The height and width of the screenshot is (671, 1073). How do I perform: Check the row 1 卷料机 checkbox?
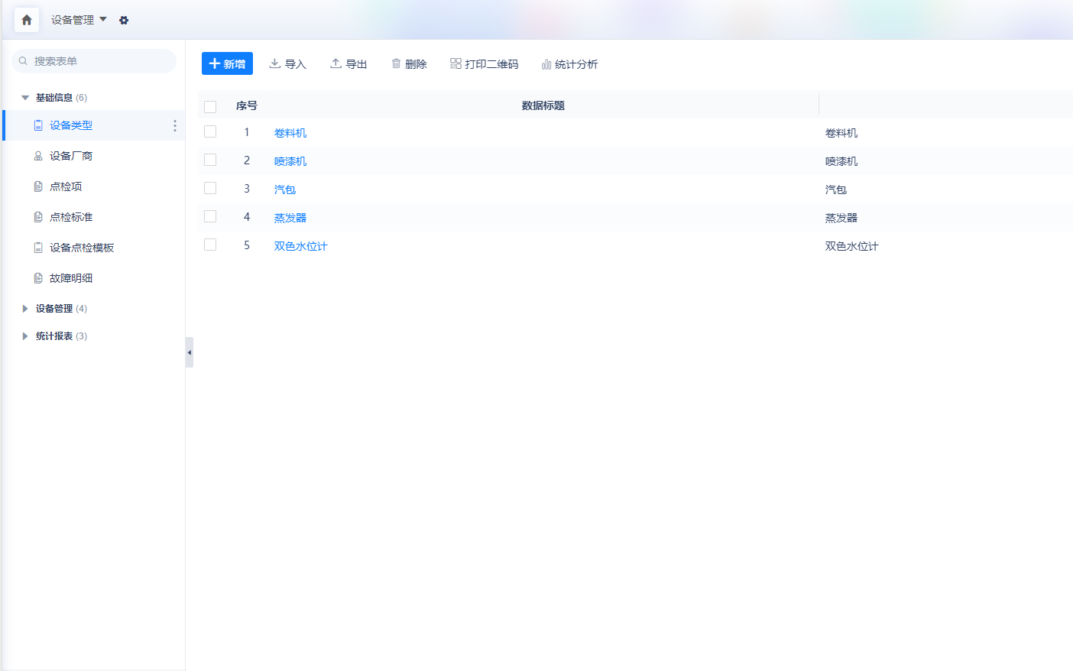click(210, 132)
